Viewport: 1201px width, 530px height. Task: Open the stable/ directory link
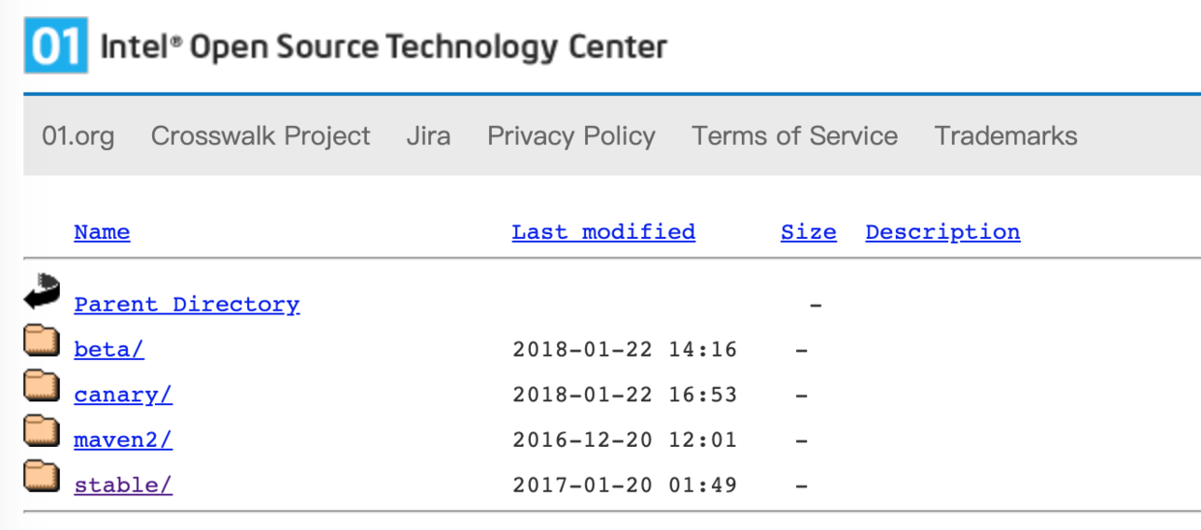[x=123, y=485]
